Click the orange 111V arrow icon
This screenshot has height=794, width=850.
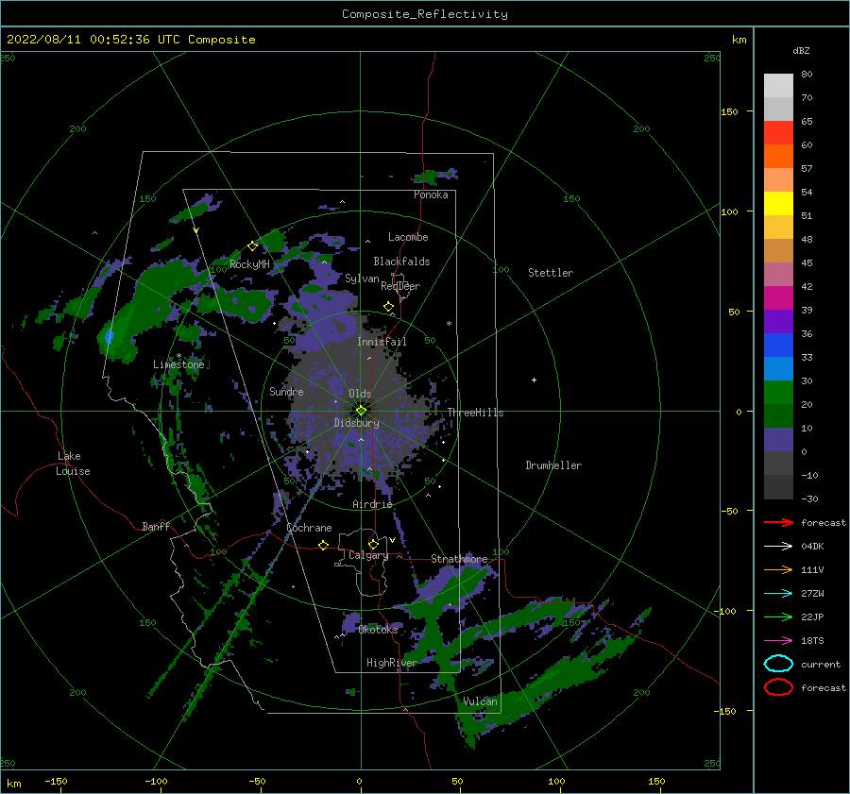(x=778, y=569)
